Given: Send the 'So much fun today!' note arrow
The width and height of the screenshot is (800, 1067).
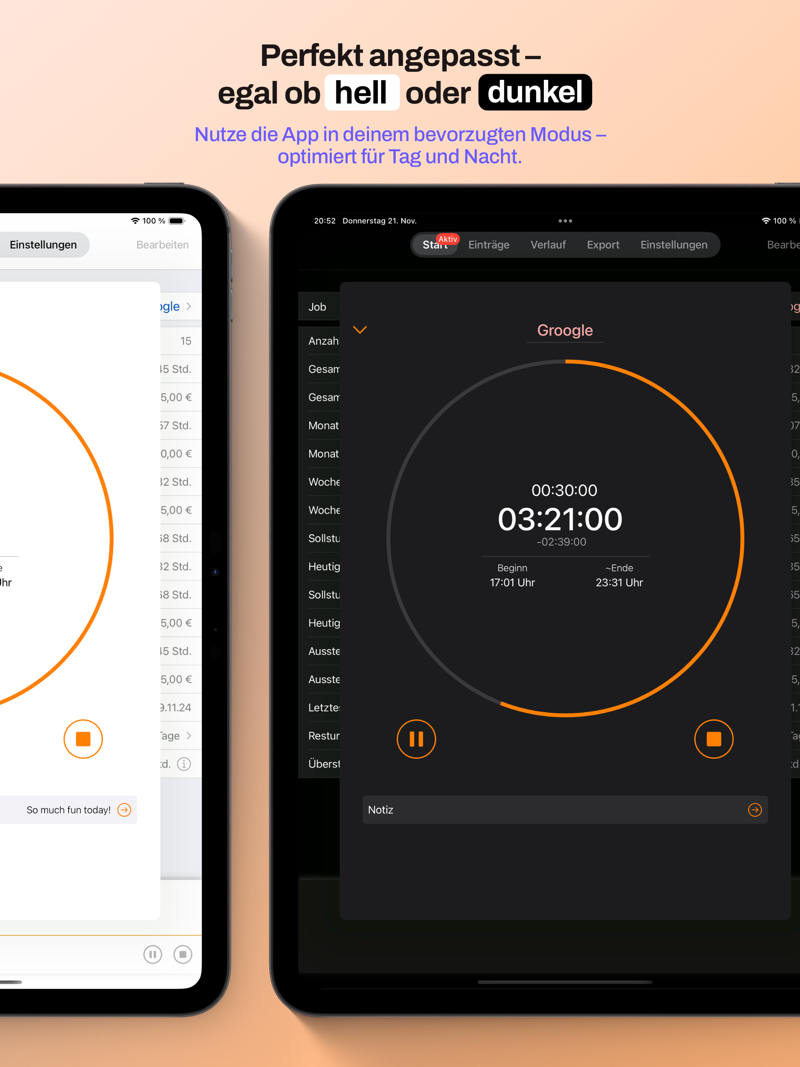Looking at the screenshot, I should (124, 810).
